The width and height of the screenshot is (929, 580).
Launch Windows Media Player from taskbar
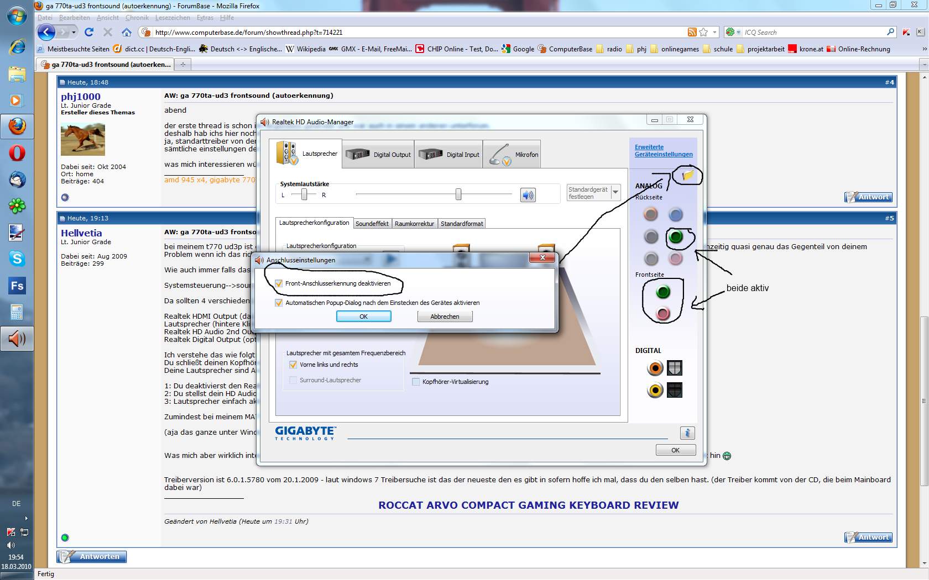coord(17,100)
